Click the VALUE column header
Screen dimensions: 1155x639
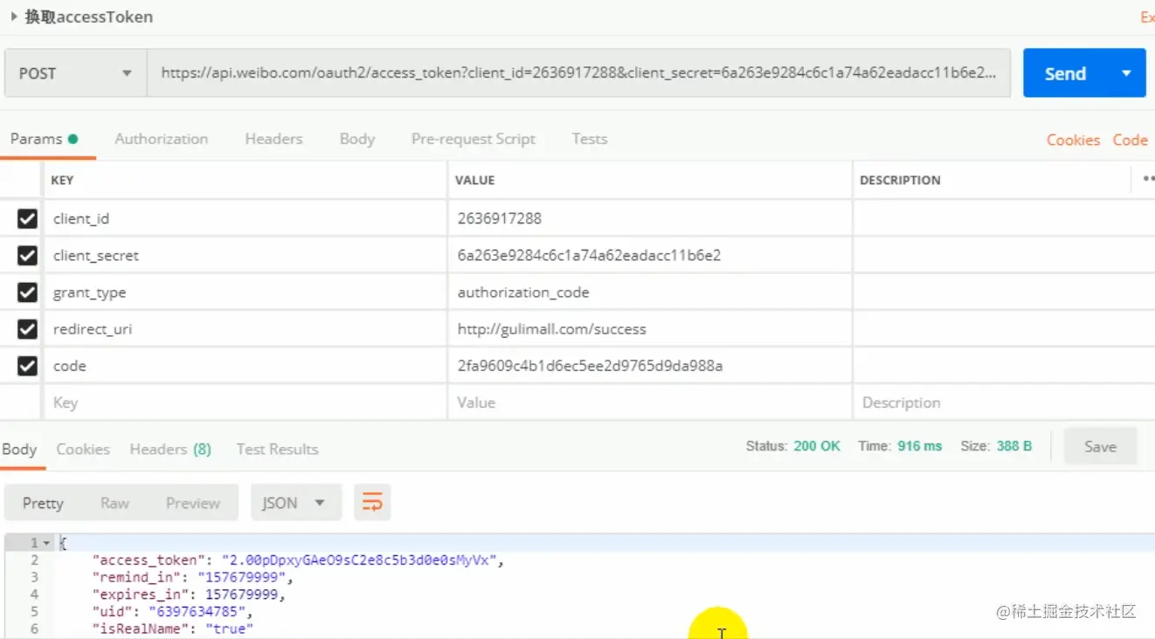coord(475,180)
